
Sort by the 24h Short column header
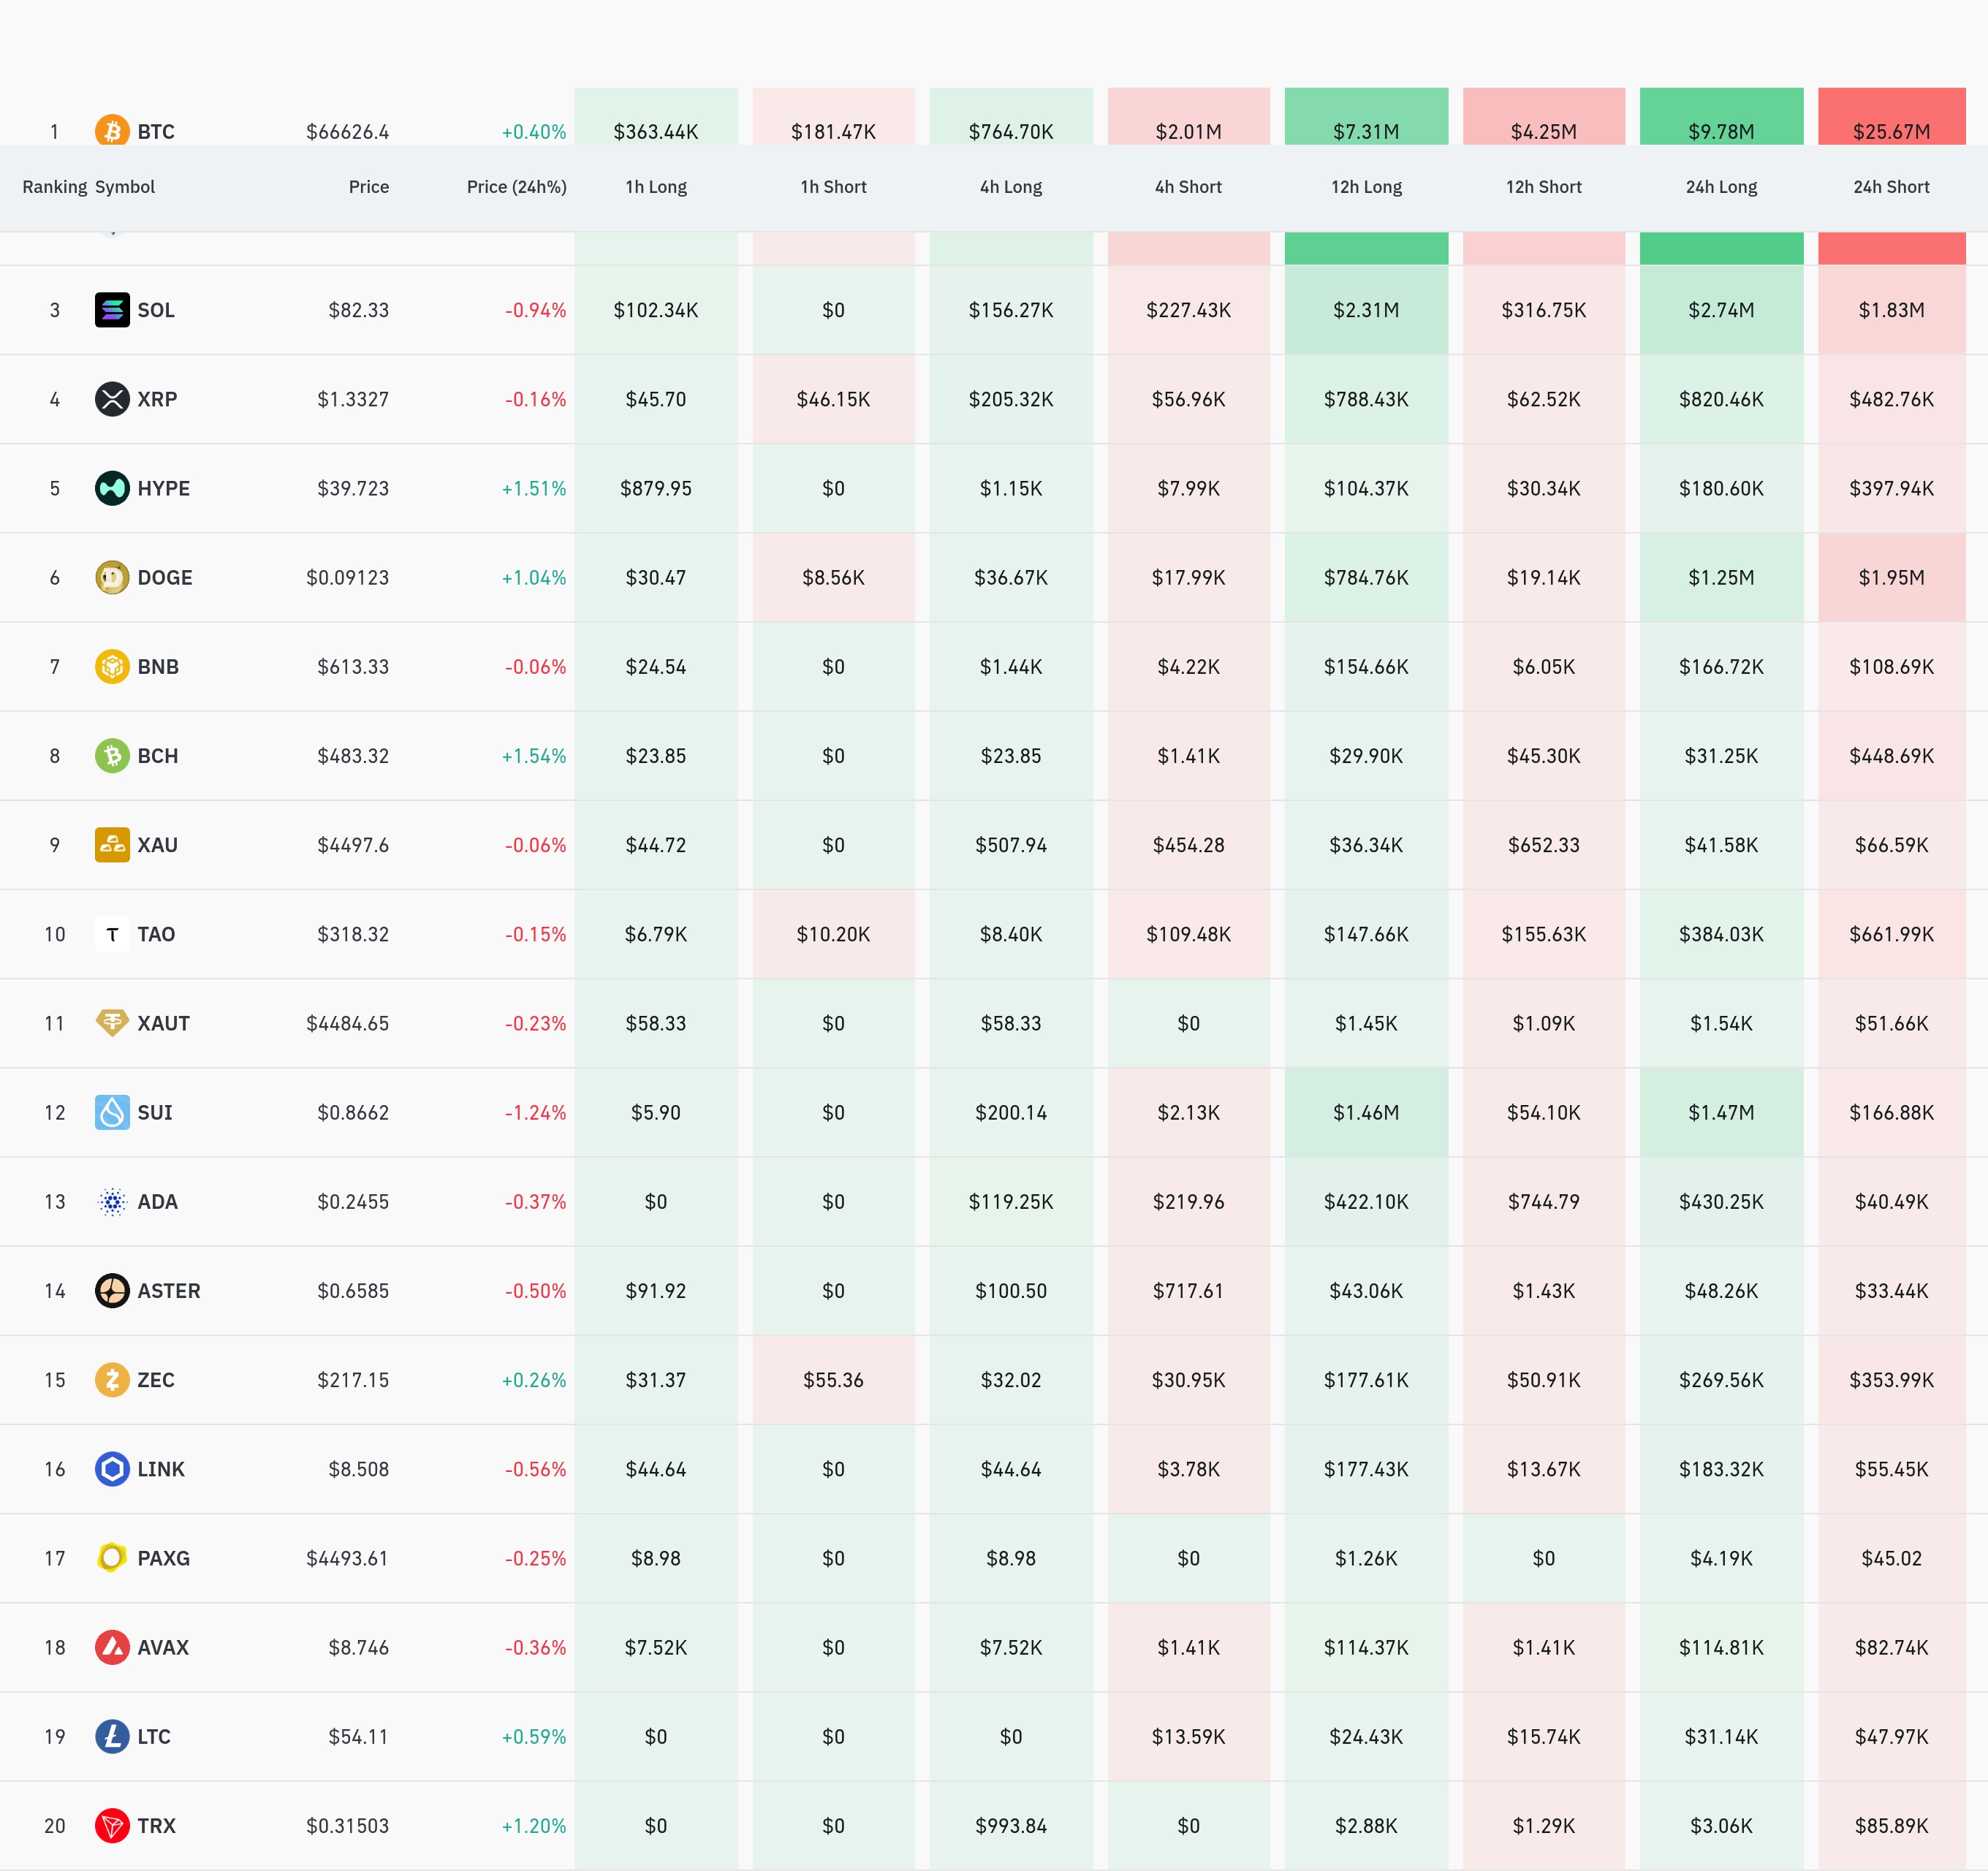tap(1890, 187)
